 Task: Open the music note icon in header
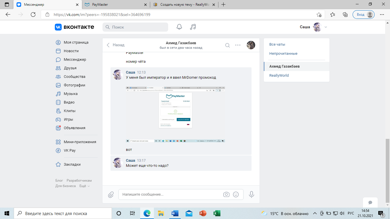point(193,27)
